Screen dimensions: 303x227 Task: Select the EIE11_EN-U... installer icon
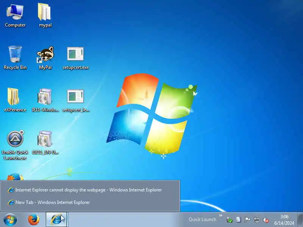pyautogui.click(x=45, y=143)
